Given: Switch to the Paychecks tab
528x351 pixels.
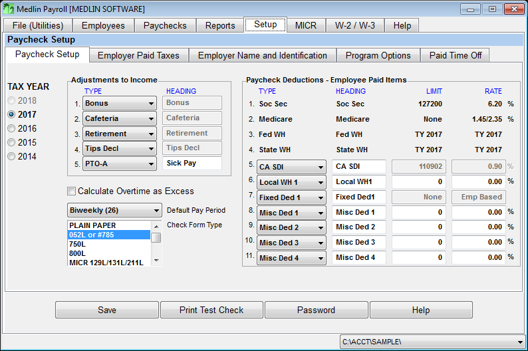Looking at the screenshot, I should (165, 25).
